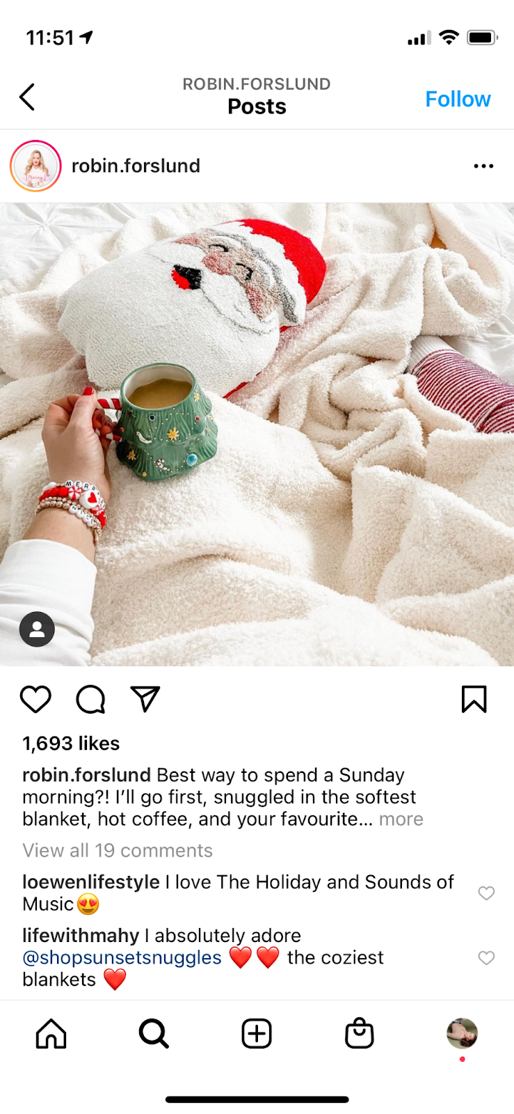Image resolution: width=514 pixels, height=1114 pixels.
Task: Like lifewithmahy's comment
Action: coord(486,957)
